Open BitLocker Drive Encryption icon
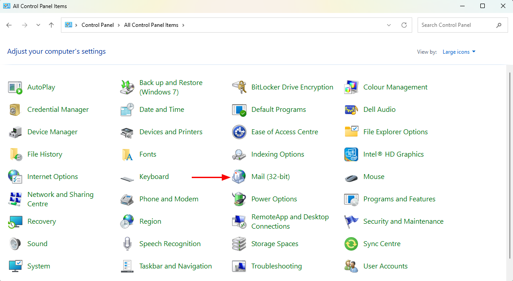513x281 pixels. point(239,87)
